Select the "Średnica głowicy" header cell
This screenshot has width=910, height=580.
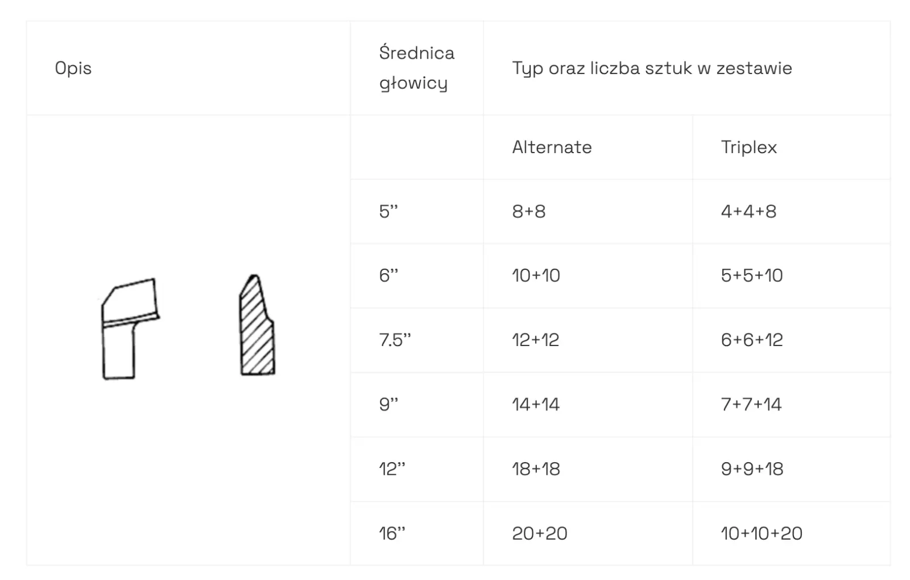pos(416,68)
